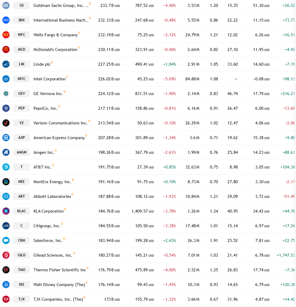Click the Citigroup logo icon
Viewport: 296px width, 307px height.
(x=6, y=226)
